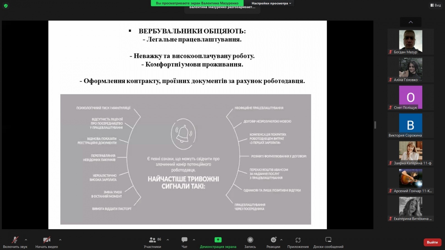Open Приложения apps panel

(x=298, y=242)
